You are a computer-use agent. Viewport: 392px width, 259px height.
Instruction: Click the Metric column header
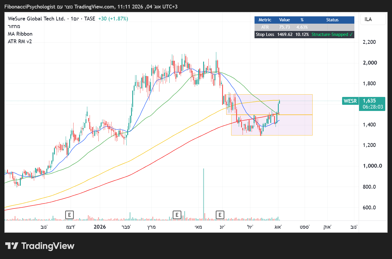tap(265, 20)
